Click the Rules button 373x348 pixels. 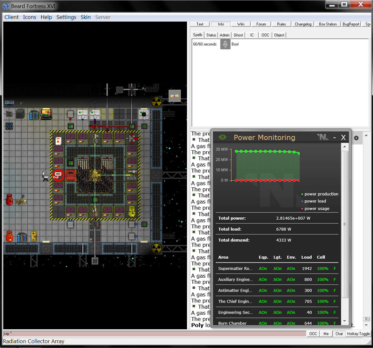(x=281, y=24)
